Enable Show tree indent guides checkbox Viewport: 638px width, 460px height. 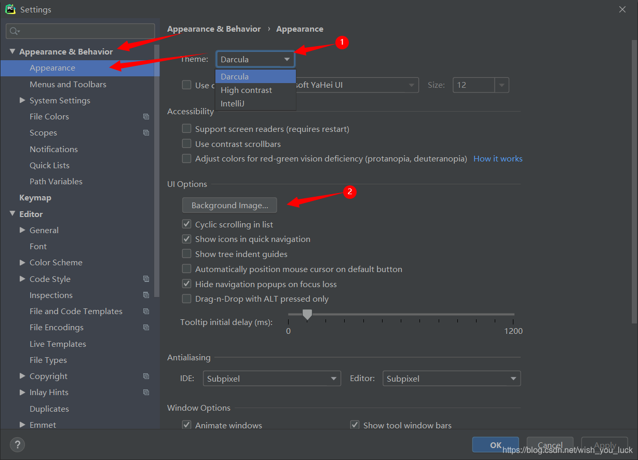187,254
